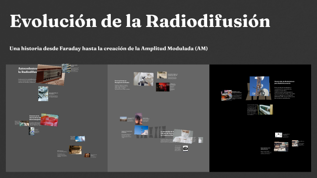Select the 'Innovaciones de la Radiodifusión' heading
Image resolution: width=317 pixels, height=178 pixels.
click(265, 148)
